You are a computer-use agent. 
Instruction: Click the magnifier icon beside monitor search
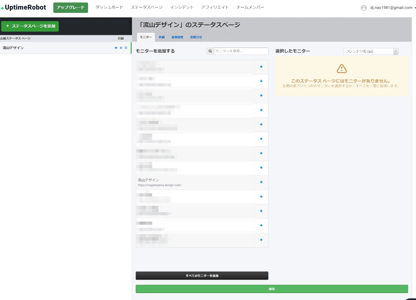click(210, 51)
